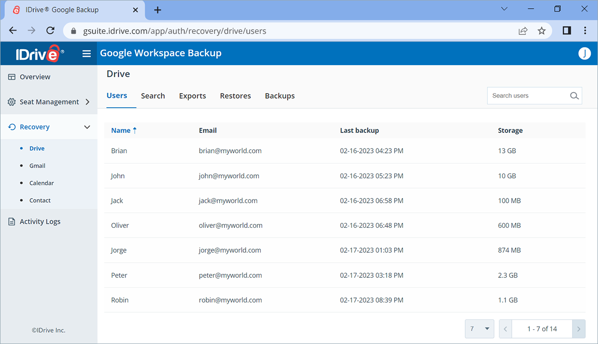
Task: Click the 2.3 GB storage value
Action: point(508,275)
